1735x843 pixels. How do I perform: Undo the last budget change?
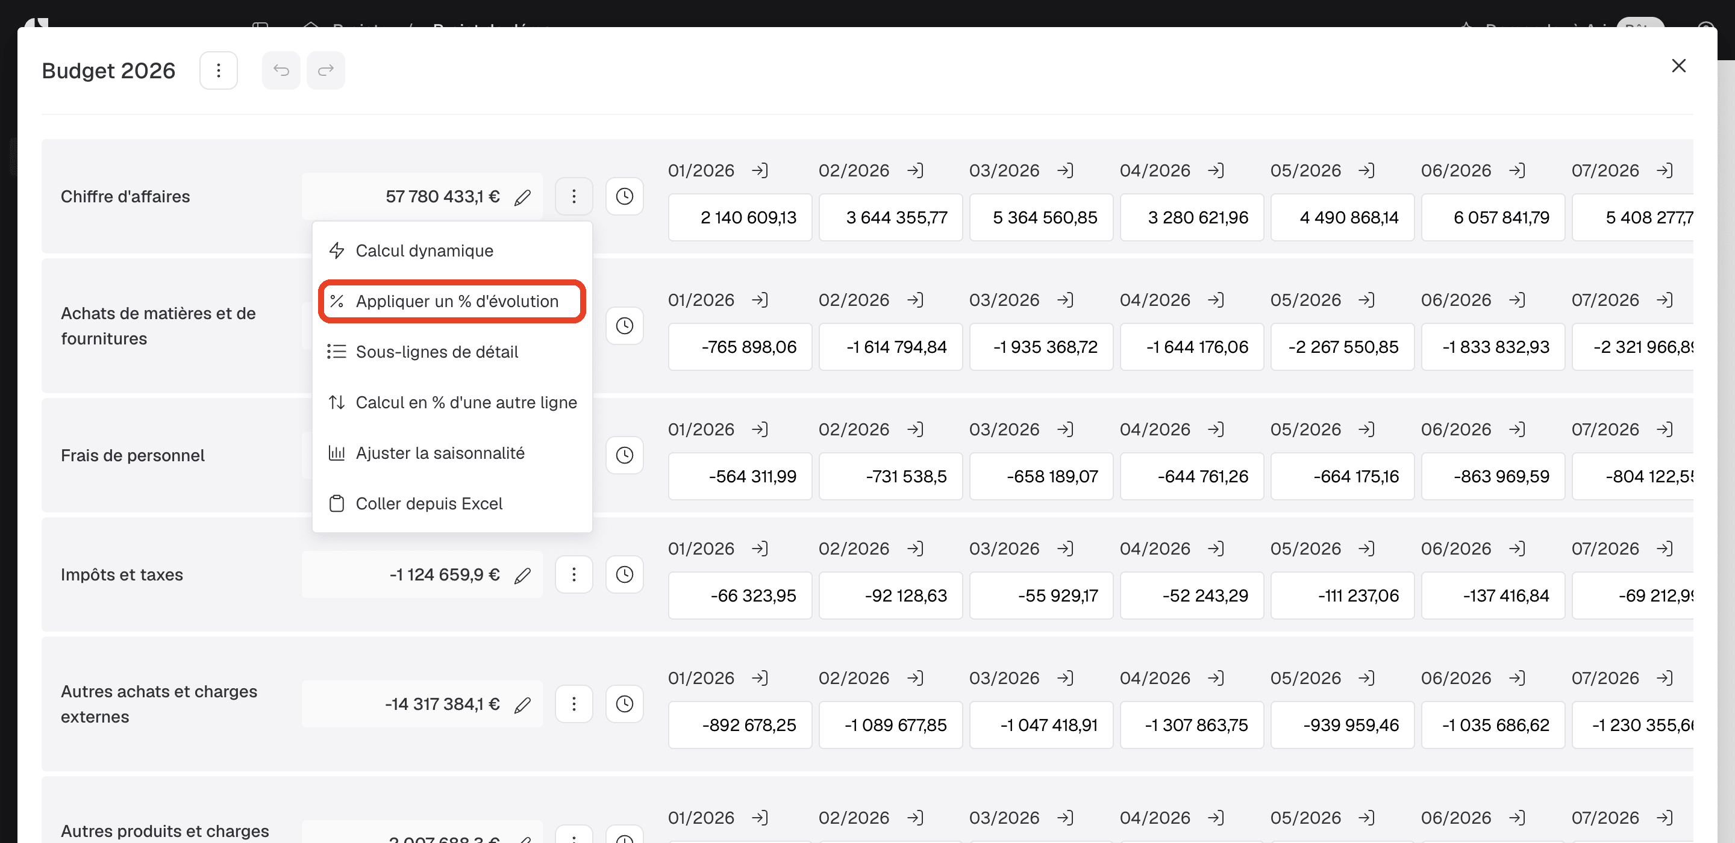[x=281, y=70]
